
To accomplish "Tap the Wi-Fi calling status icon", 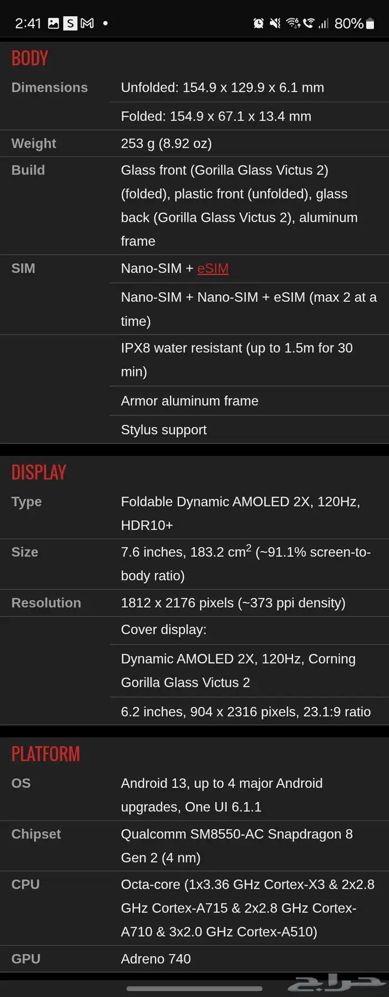I will tap(308, 23).
